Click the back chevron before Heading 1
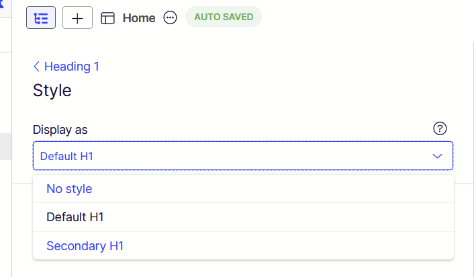The image size is (474, 277). coord(36,67)
